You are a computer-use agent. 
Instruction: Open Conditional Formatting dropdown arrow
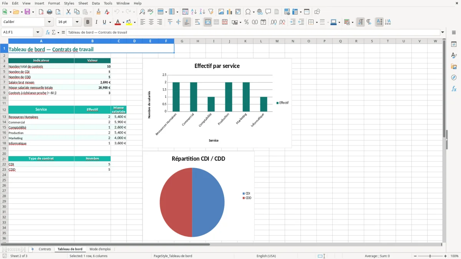coord(352,22)
